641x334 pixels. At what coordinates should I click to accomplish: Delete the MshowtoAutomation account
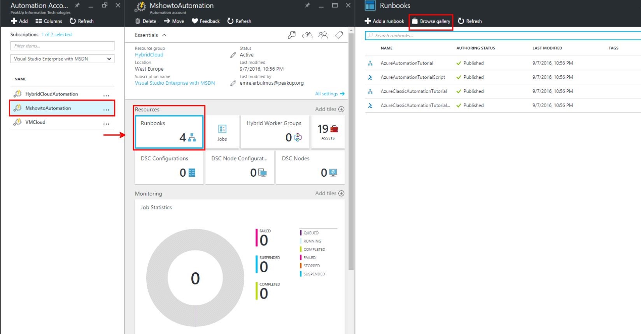(x=145, y=21)
